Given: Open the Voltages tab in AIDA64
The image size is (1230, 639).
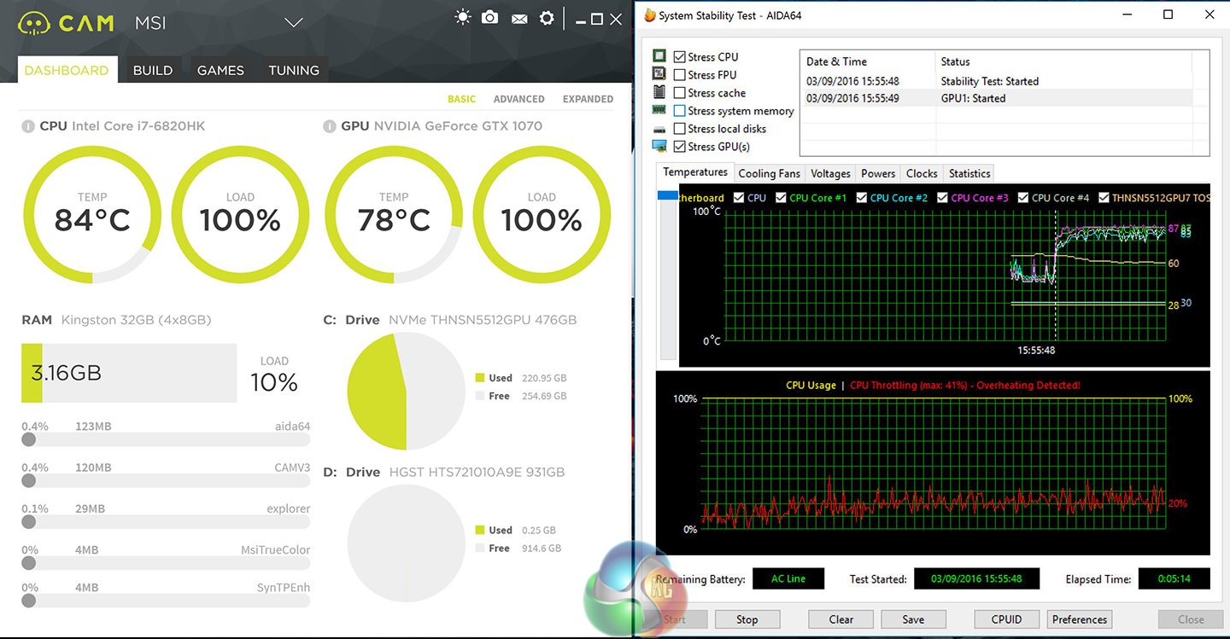Looking at the screenshot, I should click(830, 173).
